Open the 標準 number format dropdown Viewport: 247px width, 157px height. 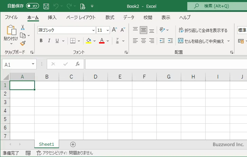242,30
